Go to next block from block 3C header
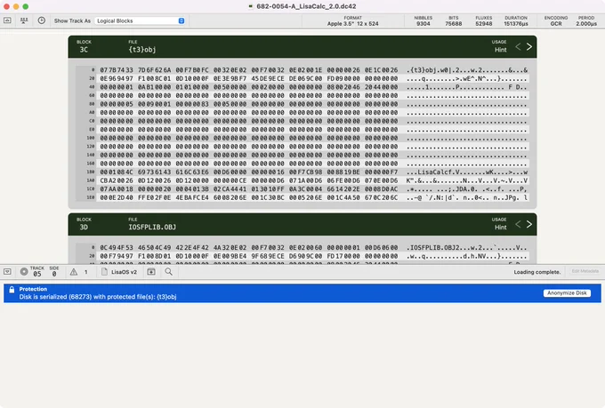This screenshot has height=408, width=605. point(529,46)
